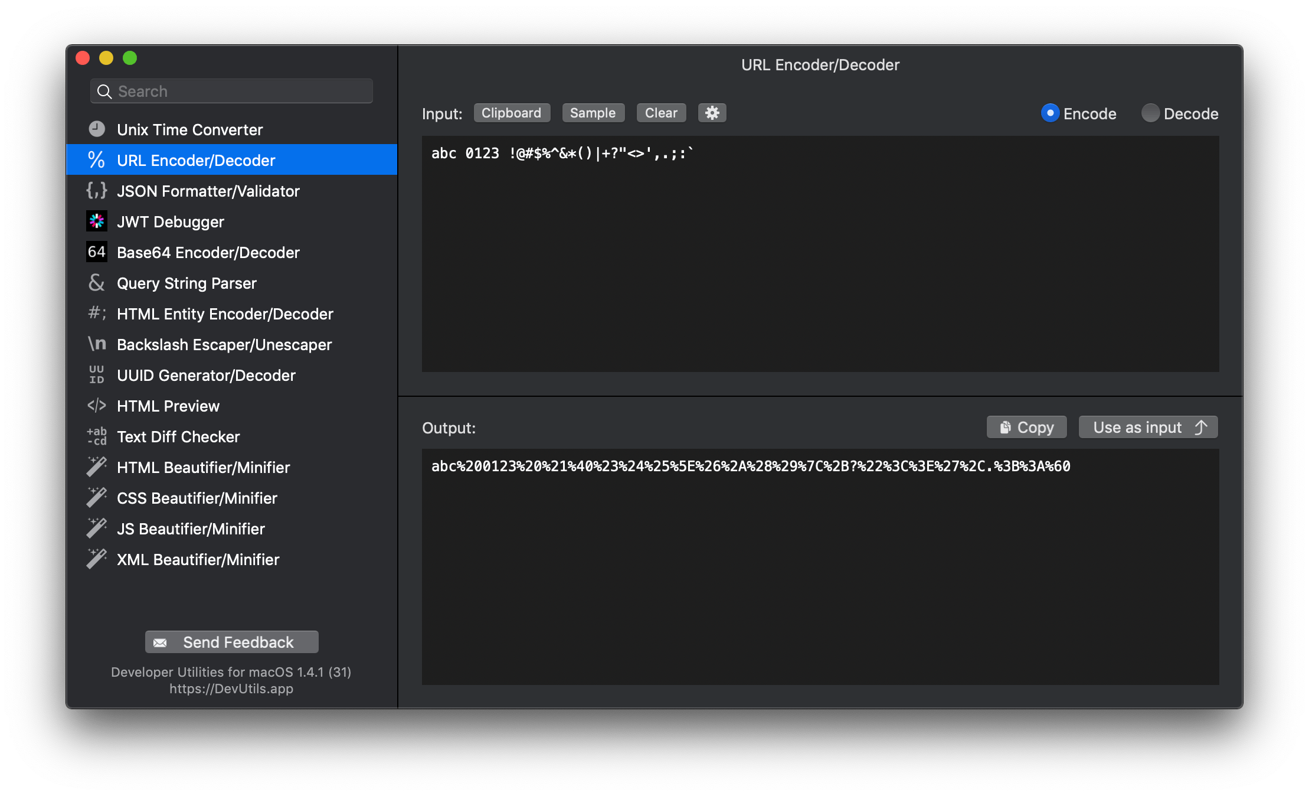The height and width of the screenshot is (796, 1309).
Task: Click the JSON Formatter curly braces icon
Action: [97, 191]
